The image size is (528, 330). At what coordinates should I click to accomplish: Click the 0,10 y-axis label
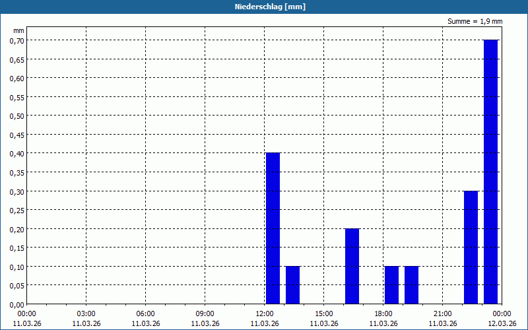pos(17,267)
